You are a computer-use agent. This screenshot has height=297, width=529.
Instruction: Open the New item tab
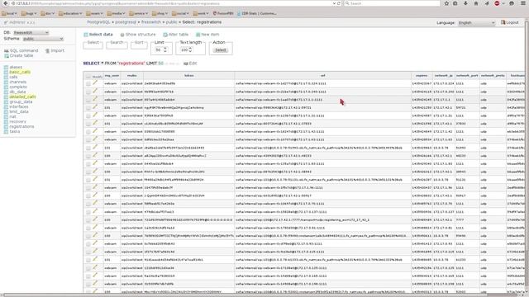click(x=207, y=35)
